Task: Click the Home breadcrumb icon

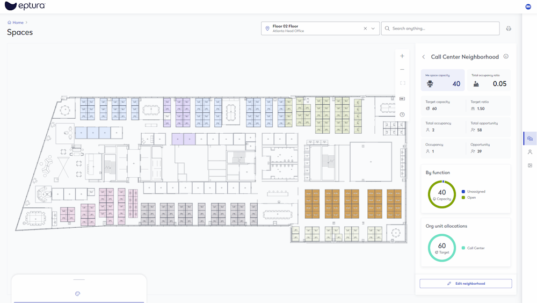Action: coord(9,23)
